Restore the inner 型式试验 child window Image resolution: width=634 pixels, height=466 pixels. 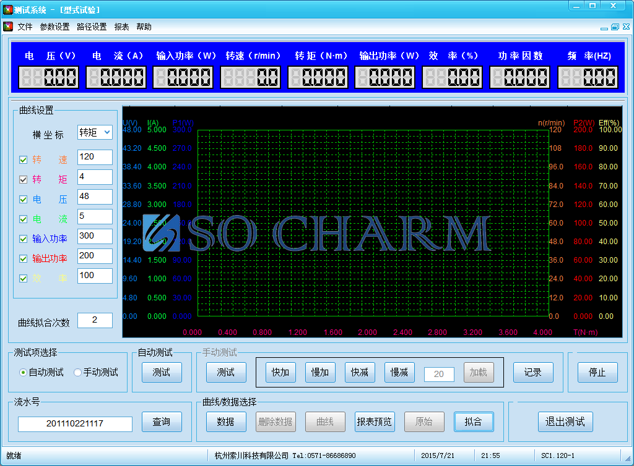click(x=615, y=27)
